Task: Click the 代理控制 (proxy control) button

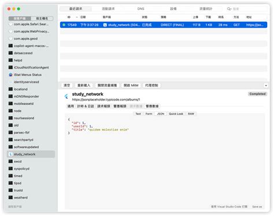Action: [151, 85]
